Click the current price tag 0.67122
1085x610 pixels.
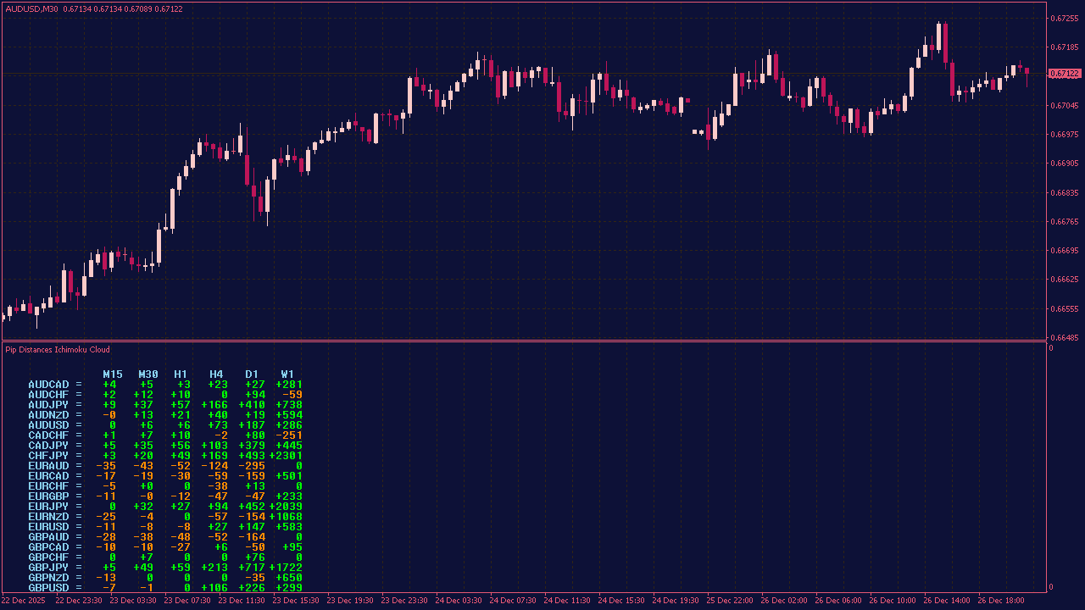[1063, 75]
